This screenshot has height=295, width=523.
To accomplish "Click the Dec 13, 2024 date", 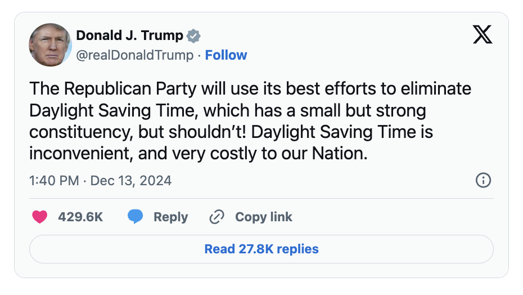I will pos(131,181).
